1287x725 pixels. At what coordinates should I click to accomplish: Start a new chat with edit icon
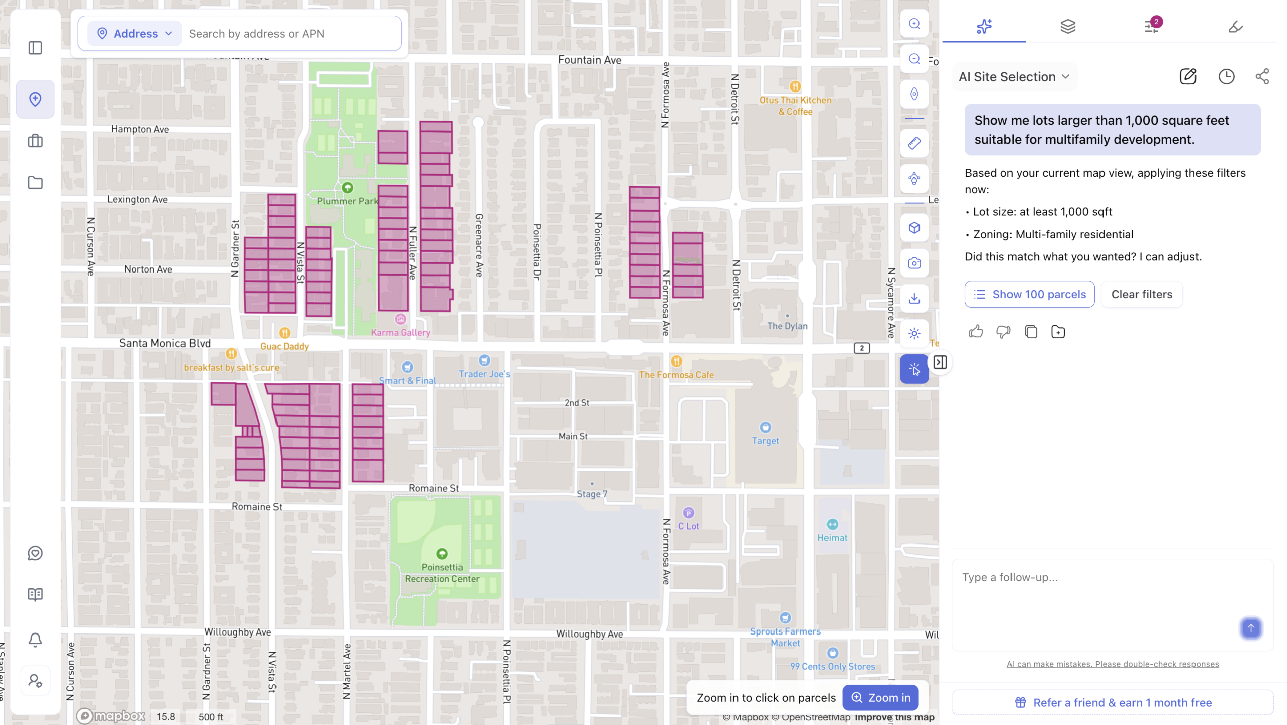click(1187, 76)
